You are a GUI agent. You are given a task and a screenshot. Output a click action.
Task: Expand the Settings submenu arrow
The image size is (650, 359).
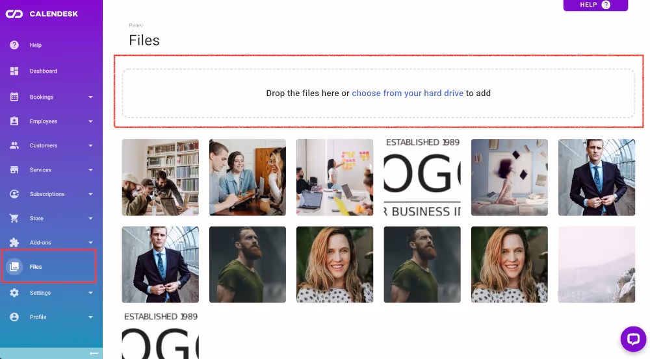tap(90, 293)
